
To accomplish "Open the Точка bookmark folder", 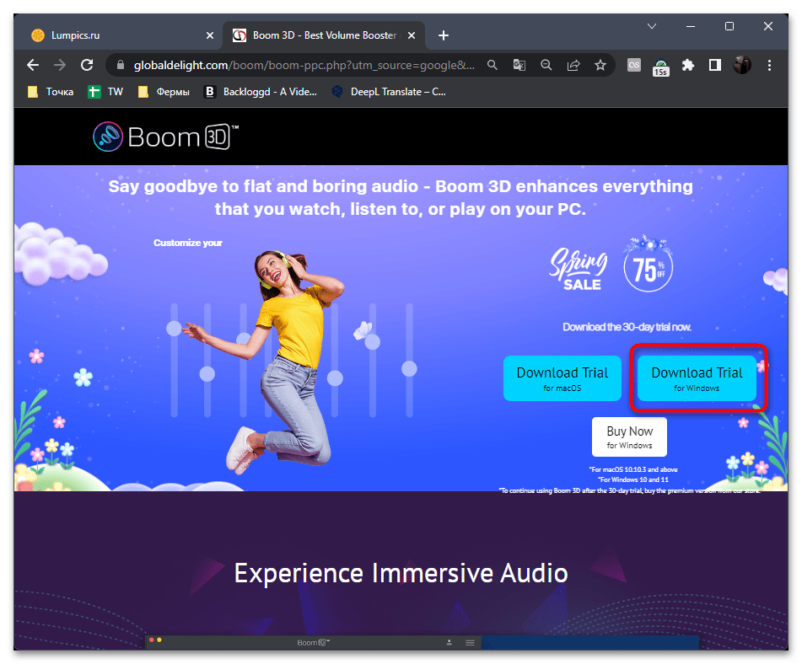I will click(x=50, y=92).
